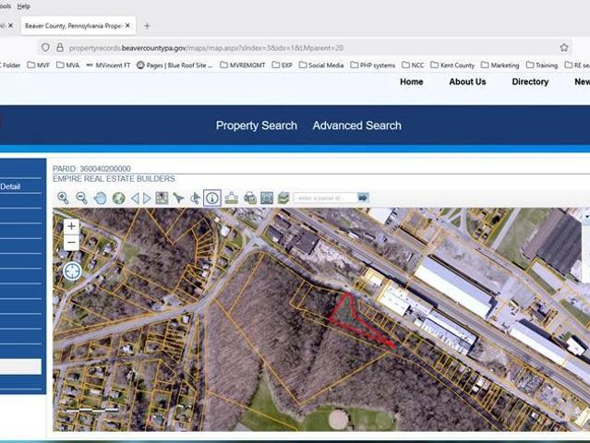The width and height of the screenshot is (590, 443).
Task: Go to previous map extent arrow
Action: point(135,198)
